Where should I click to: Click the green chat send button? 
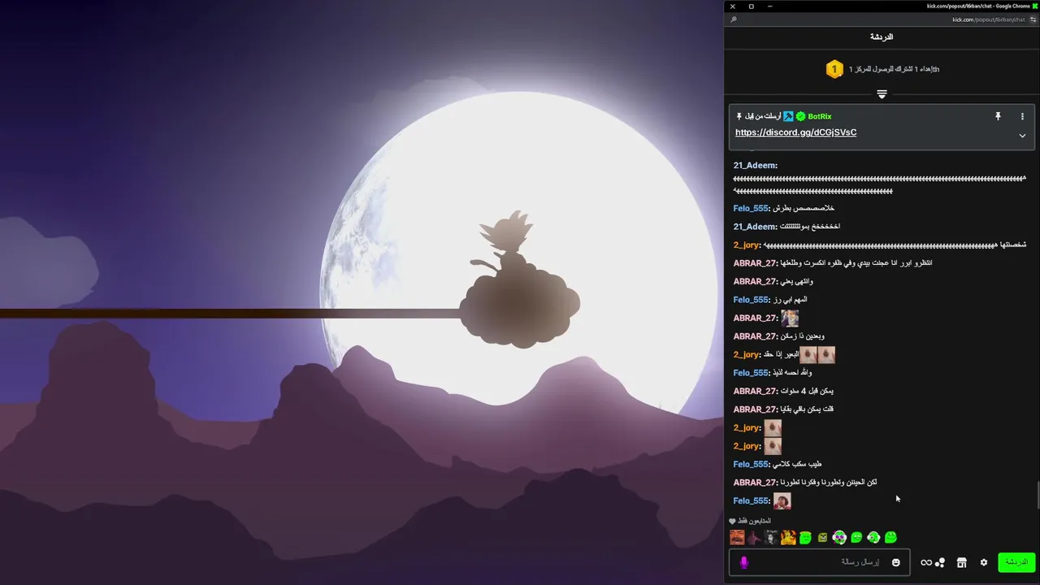pos(1016,562)
